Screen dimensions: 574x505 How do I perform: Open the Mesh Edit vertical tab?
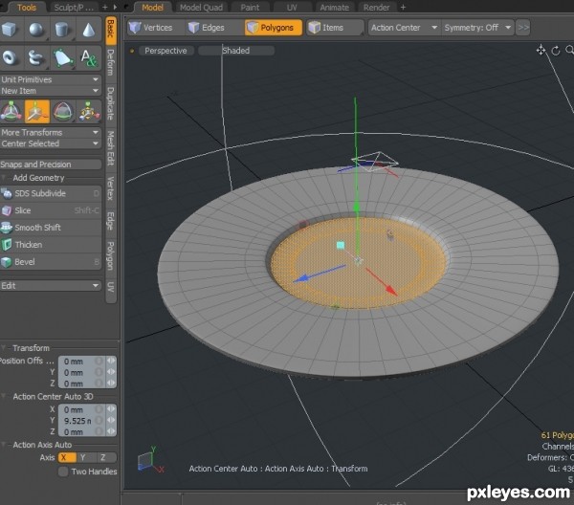pos(111,148)
